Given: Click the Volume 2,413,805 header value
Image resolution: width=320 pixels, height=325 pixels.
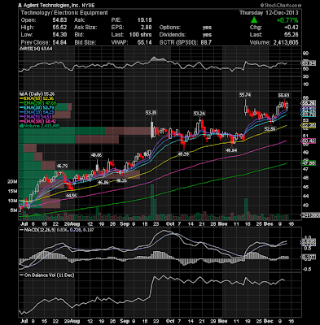Looking at the screenshot, I should (285, 42).
